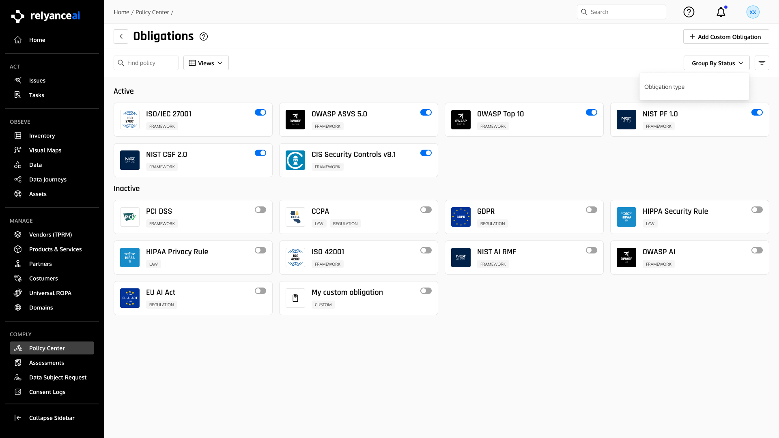Click Policy Center breadcrumb link
Image resolution: width=779 pixels, height=438 pixels.
[152, 12]
